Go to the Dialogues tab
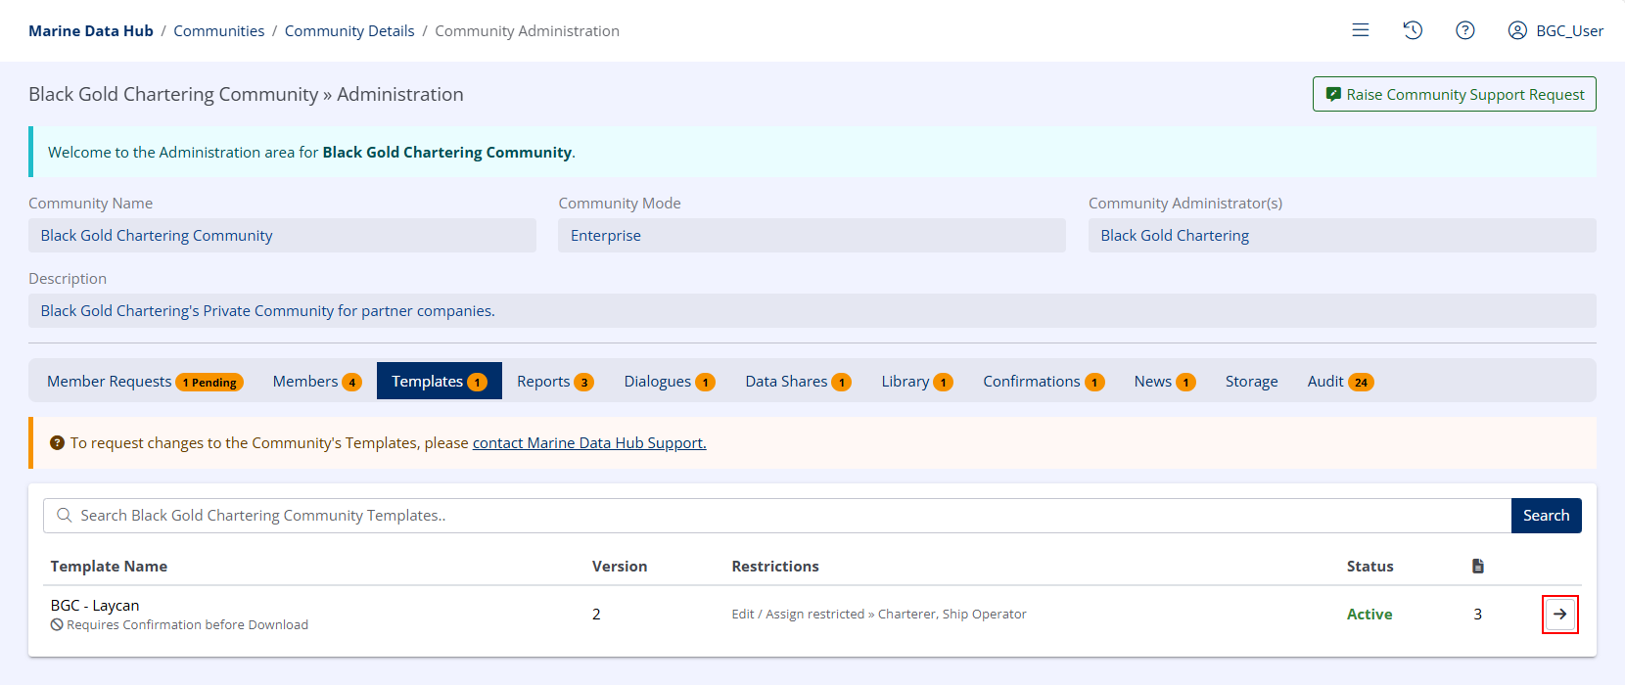 tap(669, 382)
